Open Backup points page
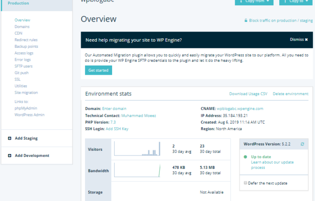The image size is (315, 201). [x=26, y=46]
